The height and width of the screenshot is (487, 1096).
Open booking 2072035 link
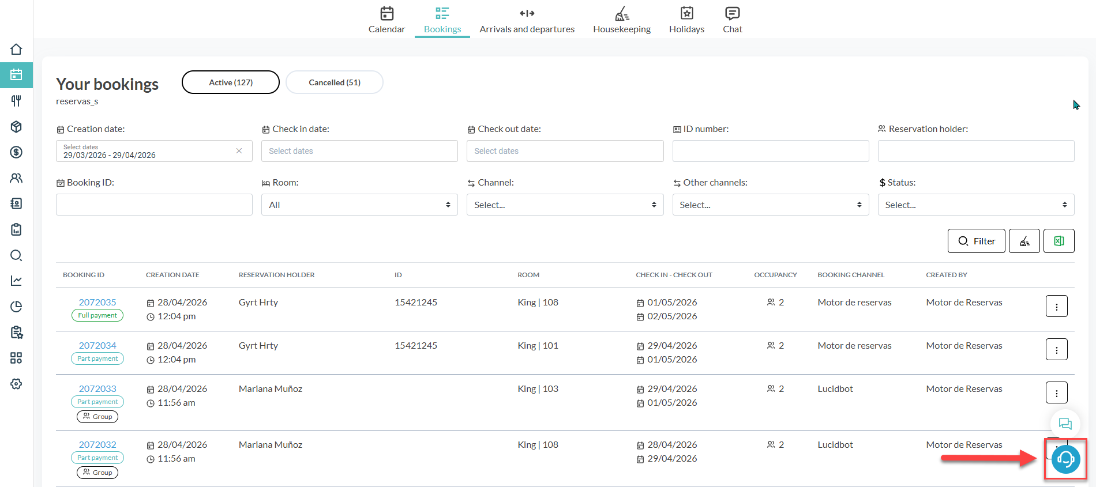point(97,302)
